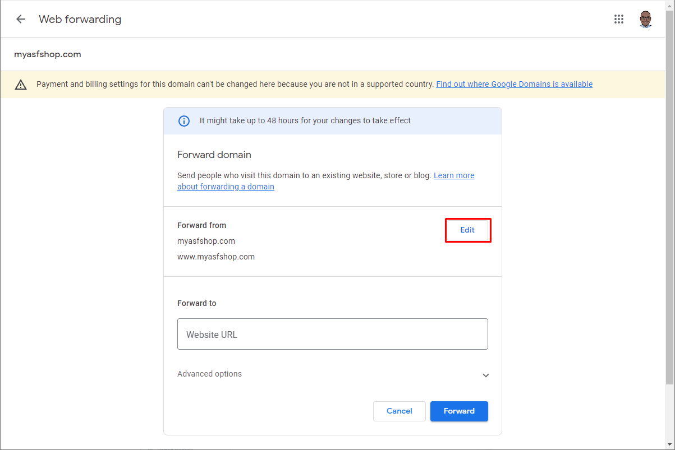Open the Google apps grid

tap(619, 19)
